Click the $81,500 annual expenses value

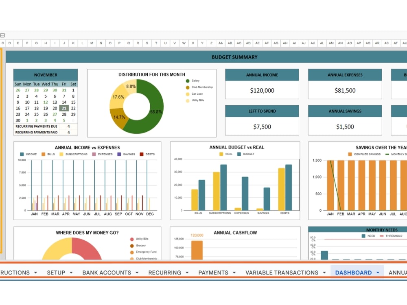click(345, 91)
